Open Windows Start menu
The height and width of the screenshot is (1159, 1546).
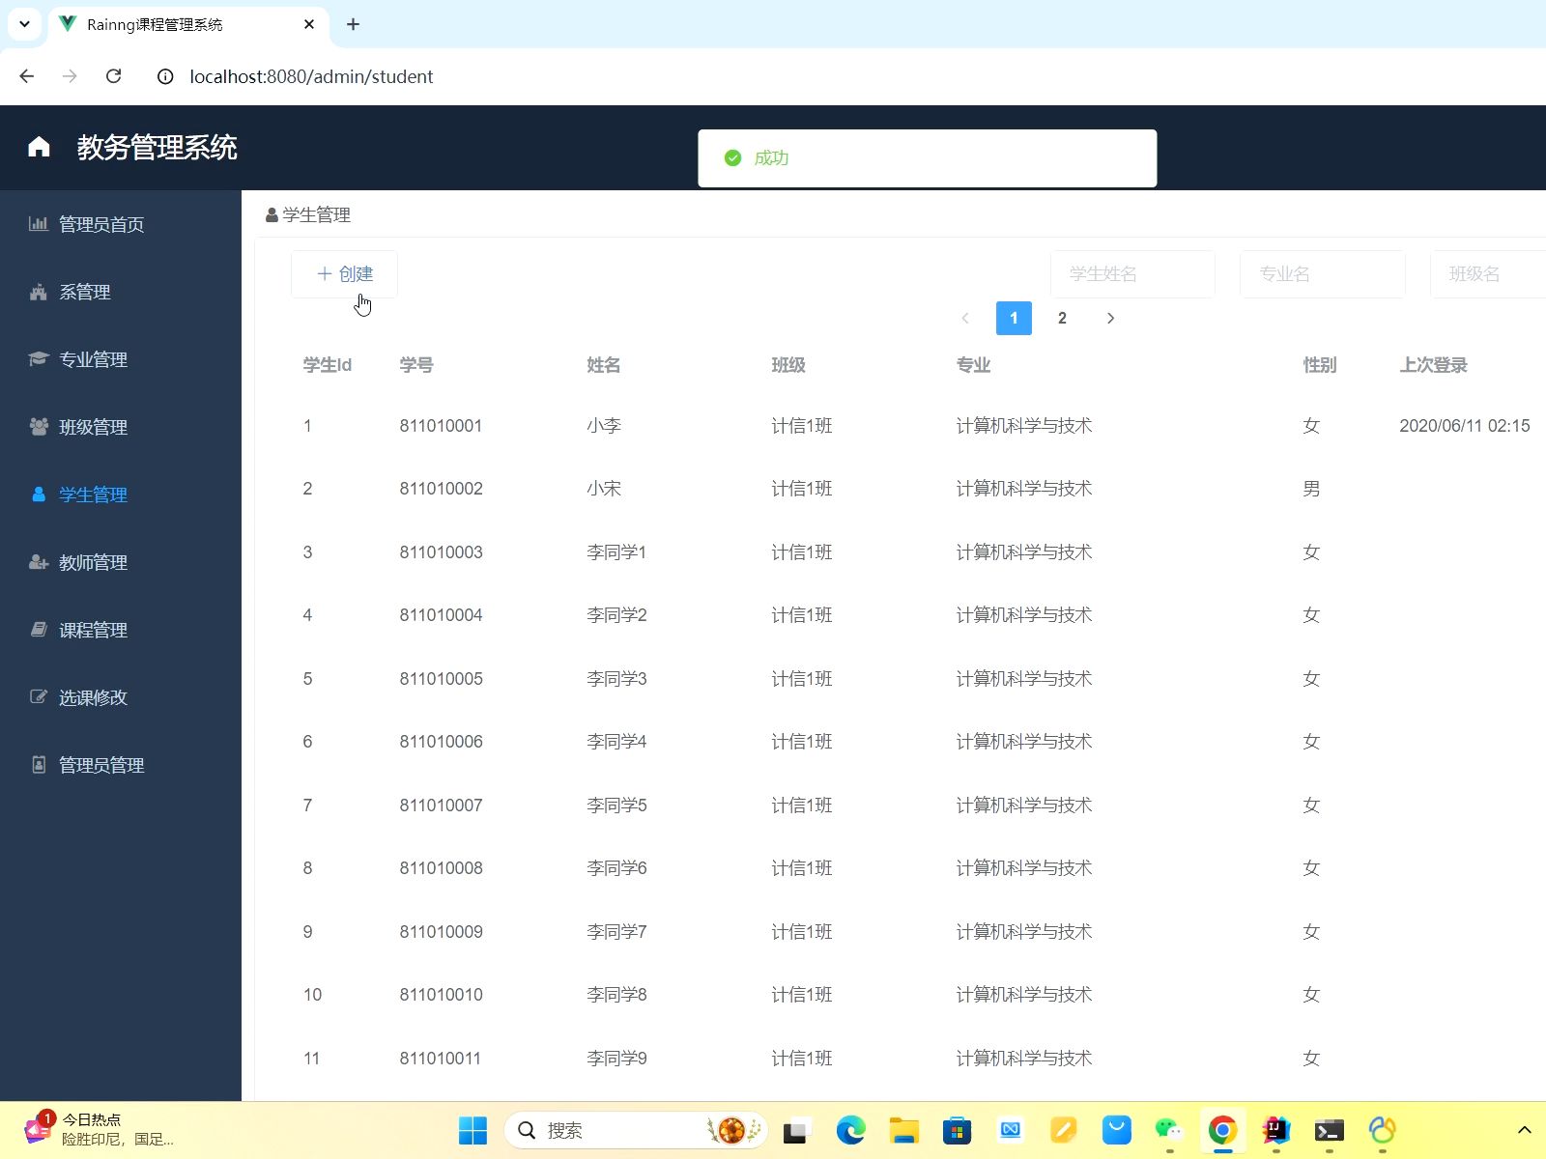tap(472, 1130)
